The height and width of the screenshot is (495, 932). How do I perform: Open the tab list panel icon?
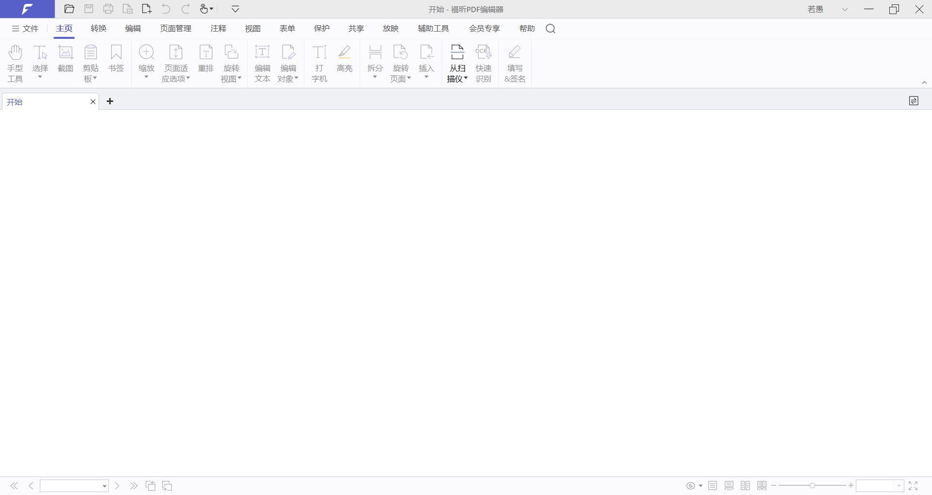pos(914,101)
